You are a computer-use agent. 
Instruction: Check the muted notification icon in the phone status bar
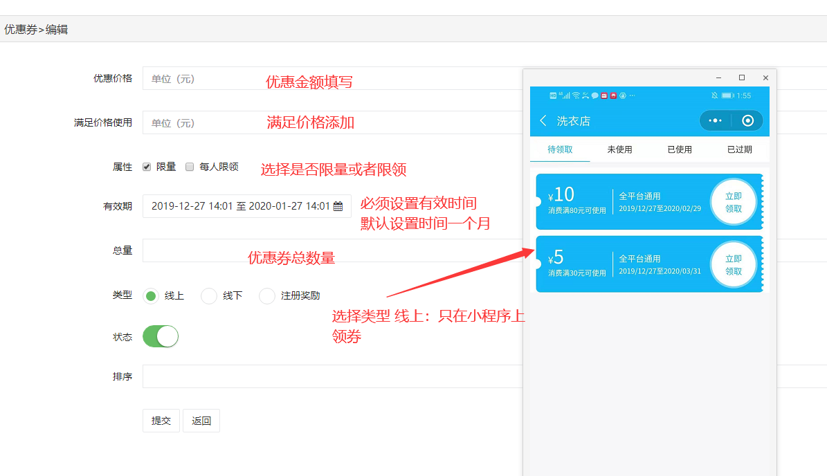[x=714, y=95]
